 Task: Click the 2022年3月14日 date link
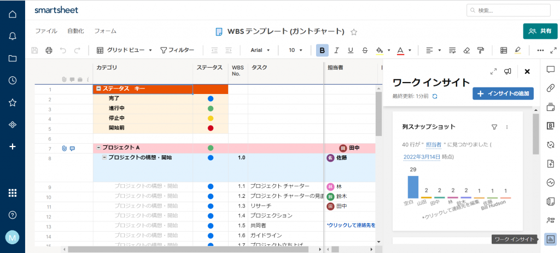point(422,157)
